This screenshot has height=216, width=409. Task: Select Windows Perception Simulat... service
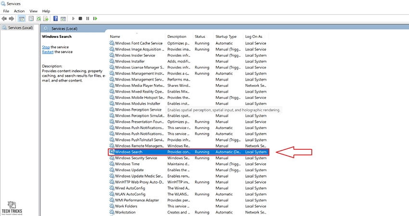point(140,116)
